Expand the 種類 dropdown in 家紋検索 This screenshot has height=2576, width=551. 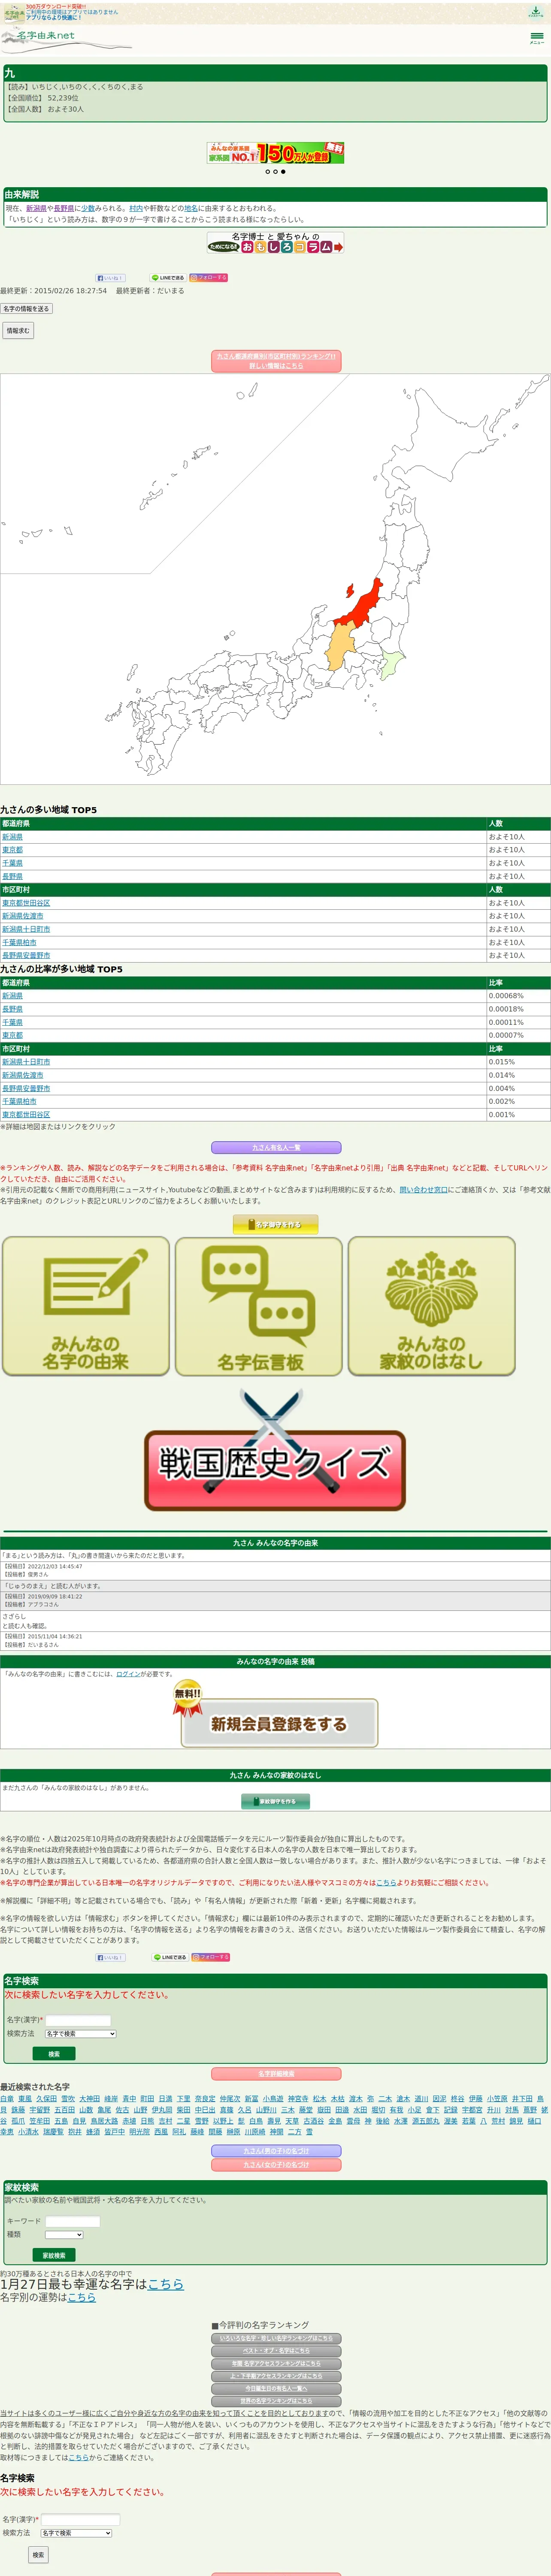coord(64,2235)
